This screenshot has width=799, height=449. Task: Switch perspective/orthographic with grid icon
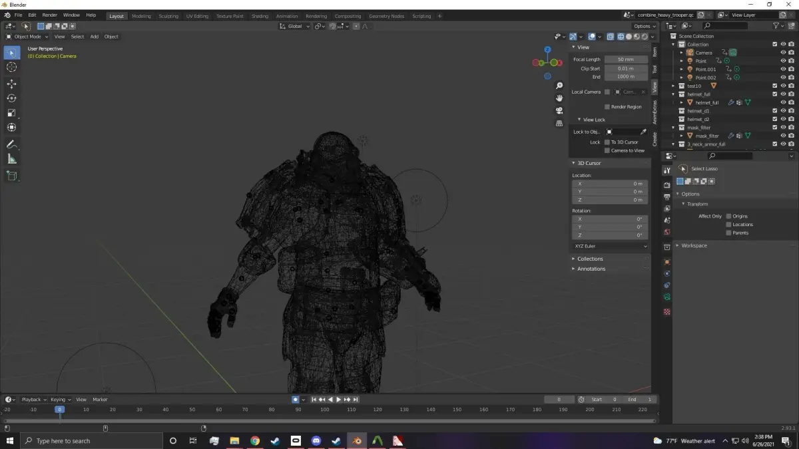pyautogui.click(x=559, y=123)
